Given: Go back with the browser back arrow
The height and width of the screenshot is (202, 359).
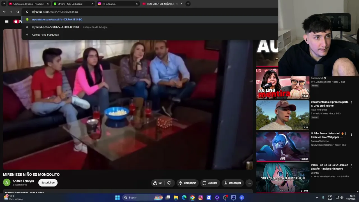Looking at the screenshot, I should point(4,12).
